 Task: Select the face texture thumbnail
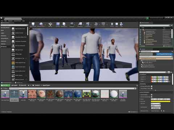coord(32,94)
